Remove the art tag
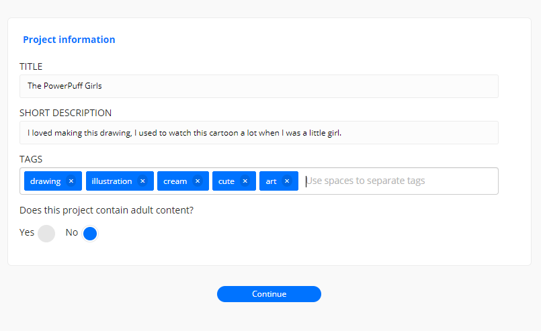Viewport: 541px width, 331px height. 287,181
